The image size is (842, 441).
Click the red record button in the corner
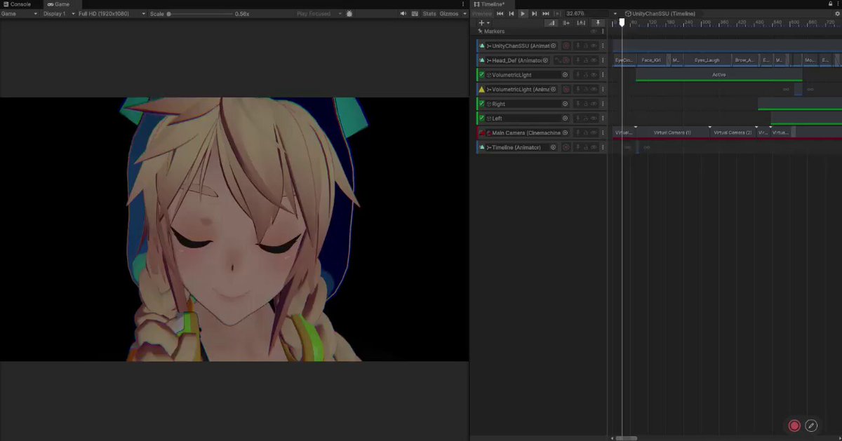[x=794, y=426]
